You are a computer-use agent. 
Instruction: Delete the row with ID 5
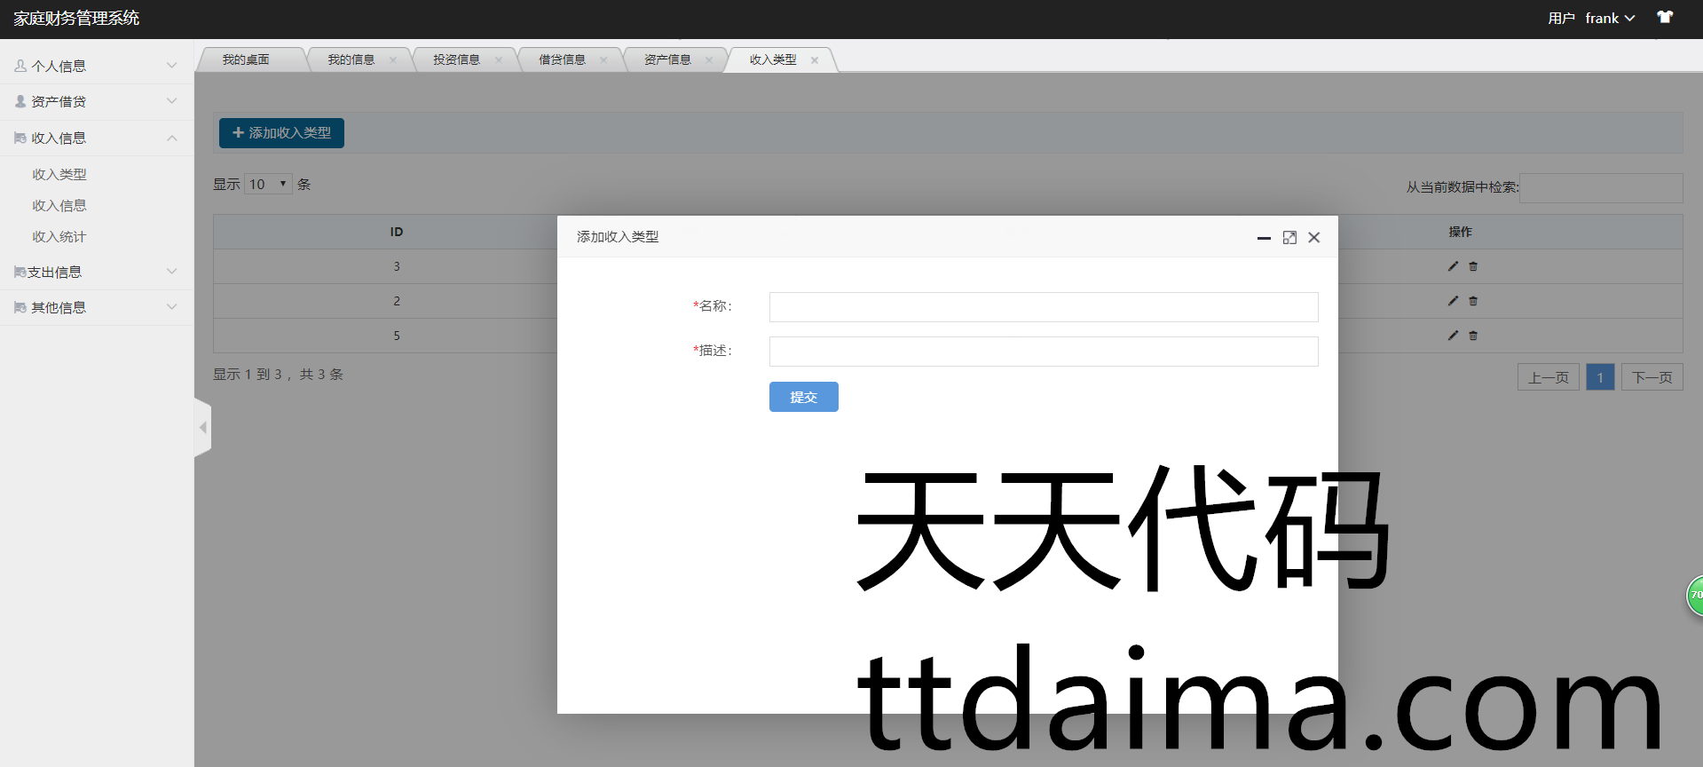1473,336
